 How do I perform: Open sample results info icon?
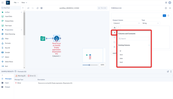(15, 71)
